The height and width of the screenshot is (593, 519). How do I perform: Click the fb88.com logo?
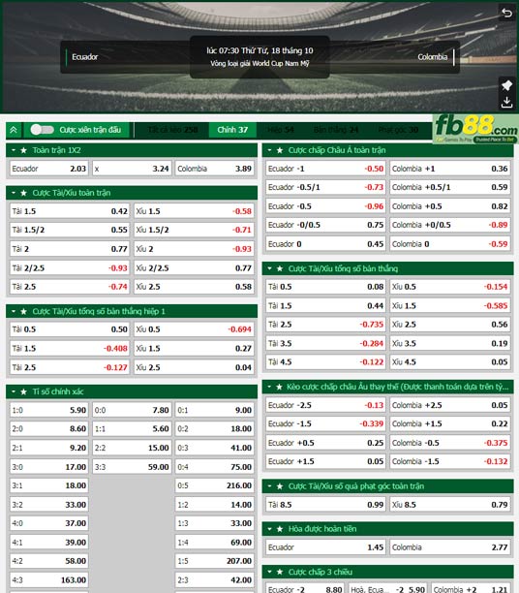(x=475, y=129)
